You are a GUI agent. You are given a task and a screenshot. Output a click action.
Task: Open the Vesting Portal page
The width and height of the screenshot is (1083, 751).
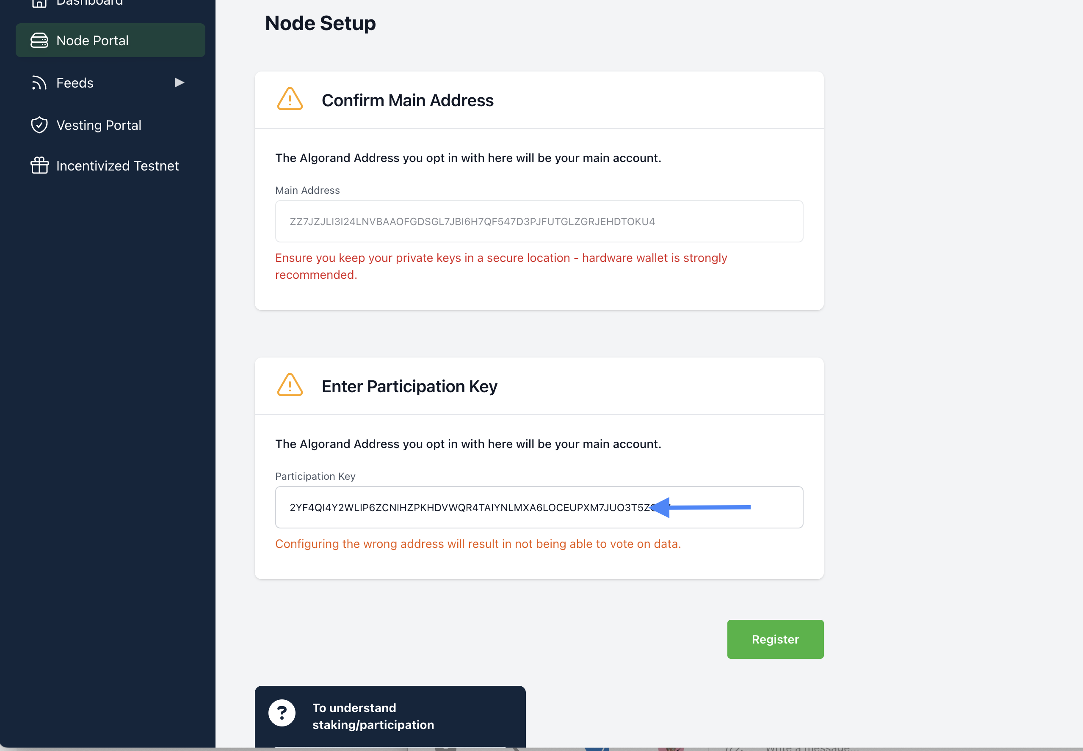[x=98, y=125]
